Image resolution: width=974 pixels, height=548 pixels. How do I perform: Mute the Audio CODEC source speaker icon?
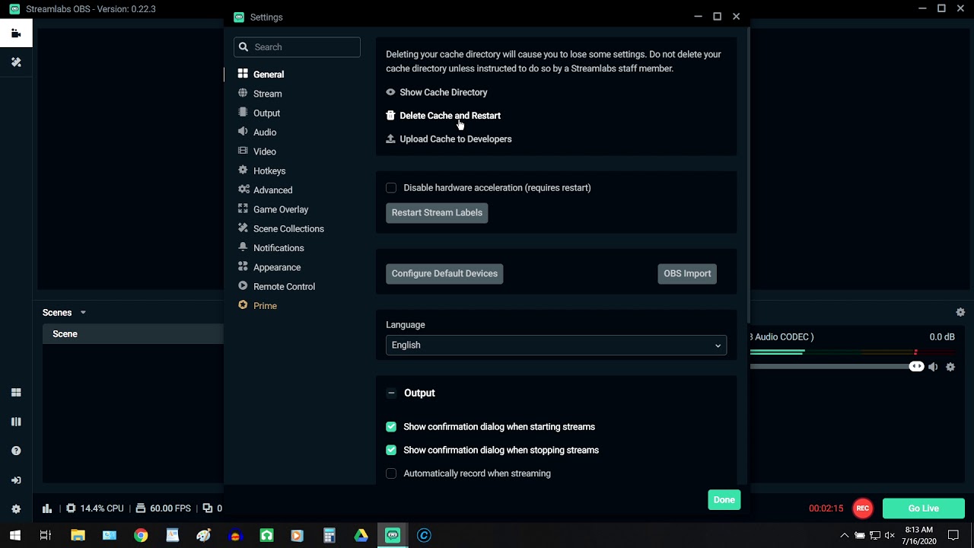[933, 367]
